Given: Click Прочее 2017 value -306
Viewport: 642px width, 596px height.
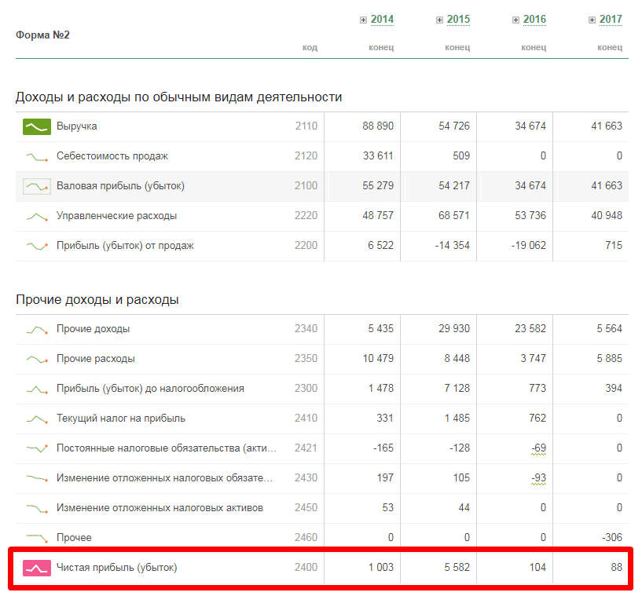Looking at the screenshot, I should pyautogui.click(x=611, y=538).
